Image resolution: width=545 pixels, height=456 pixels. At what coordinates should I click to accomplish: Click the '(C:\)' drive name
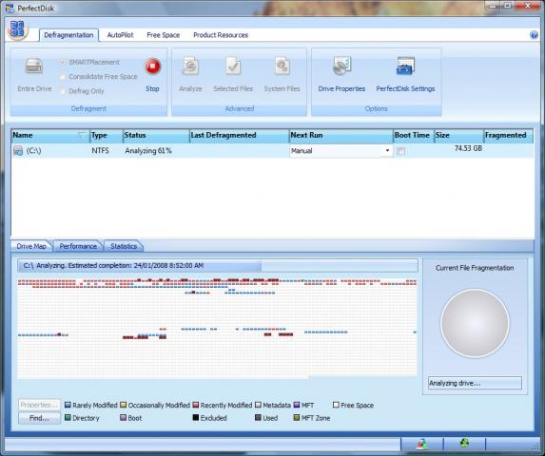[33, 151]
